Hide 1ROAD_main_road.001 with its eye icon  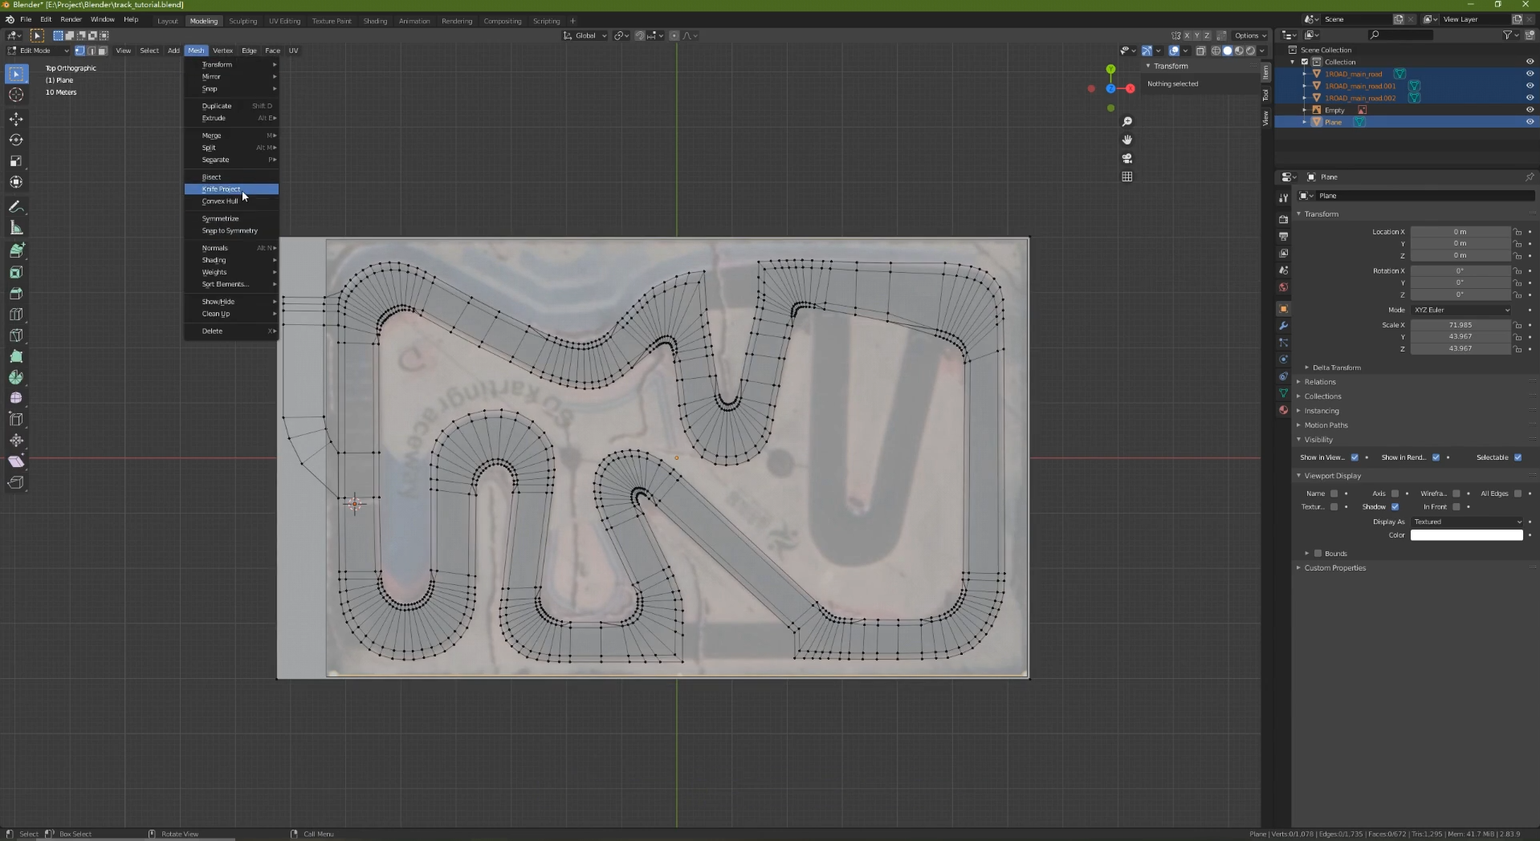point(1530,86)
